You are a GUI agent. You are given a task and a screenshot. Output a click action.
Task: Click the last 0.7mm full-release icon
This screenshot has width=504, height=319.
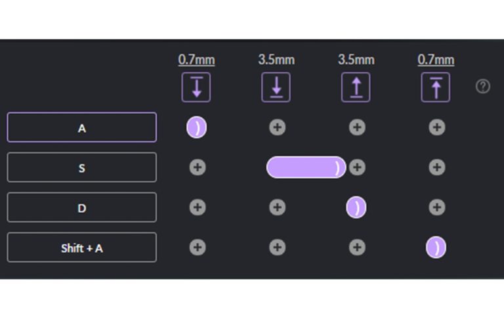click(x=436, y=87)
